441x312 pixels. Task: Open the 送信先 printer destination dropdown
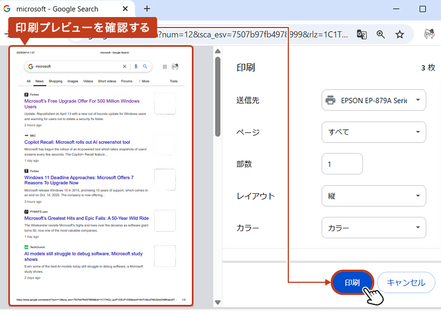[x=374, y=100]
